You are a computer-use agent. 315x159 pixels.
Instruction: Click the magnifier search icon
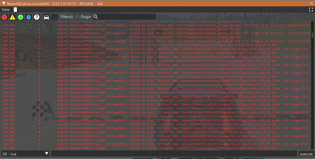point(96,17)
